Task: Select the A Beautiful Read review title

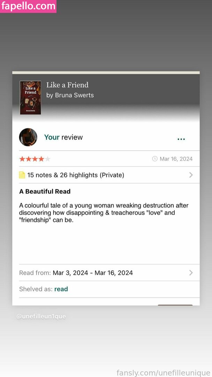Action: tap(45, 191)
